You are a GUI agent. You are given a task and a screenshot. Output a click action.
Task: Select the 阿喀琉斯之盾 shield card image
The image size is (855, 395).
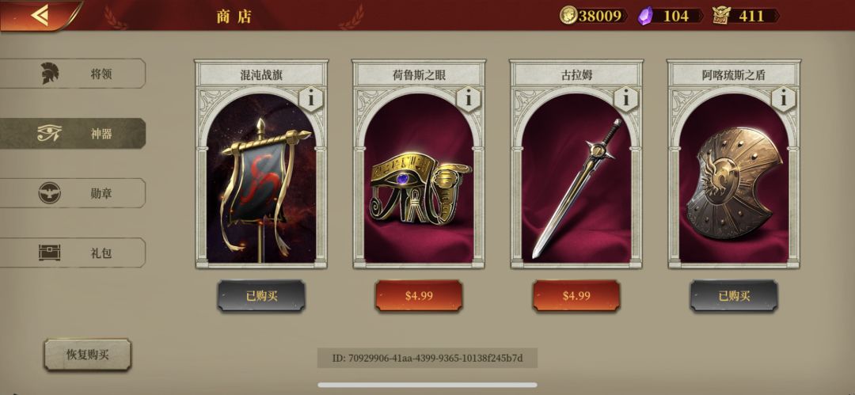click(734, 178)
